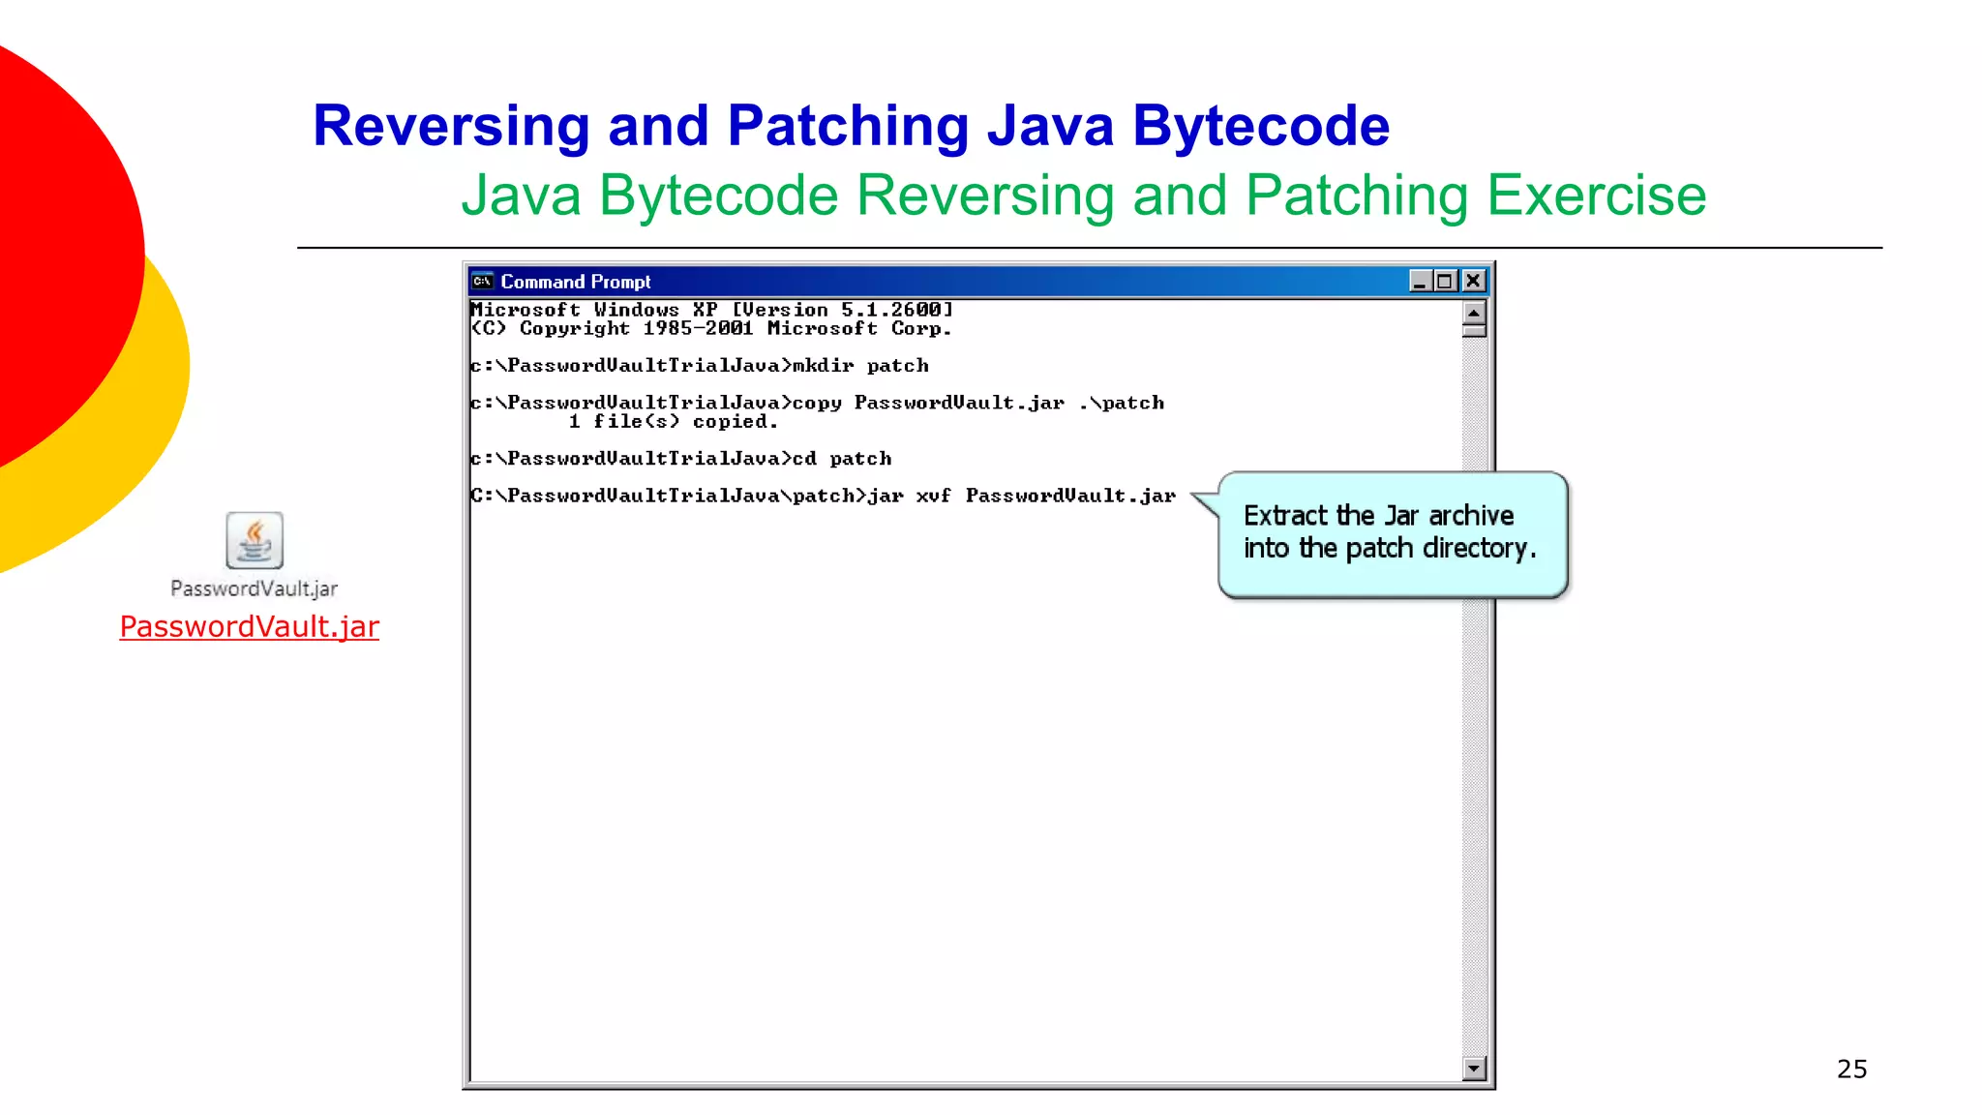Image resolution: width=1982 pixels, height=1115 pixels.
Task: Maximize the Command Prompt window
Action: point(1445,281)
